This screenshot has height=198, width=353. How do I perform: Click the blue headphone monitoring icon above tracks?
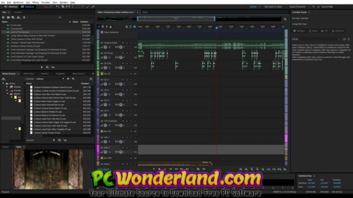(x=135, y=27)
